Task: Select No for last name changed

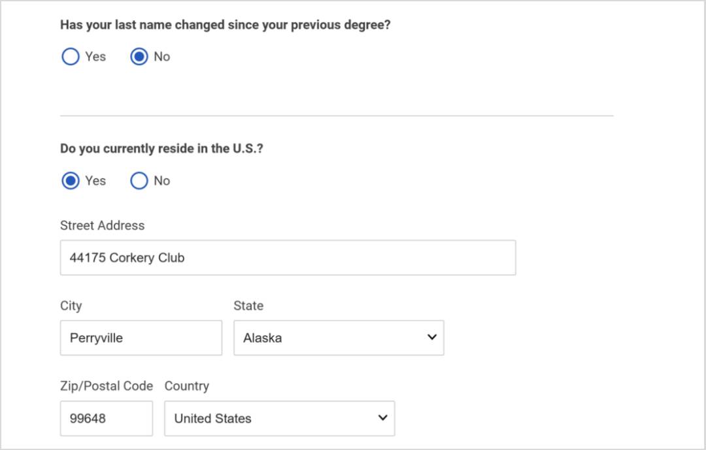Action: tap(139, 57)
